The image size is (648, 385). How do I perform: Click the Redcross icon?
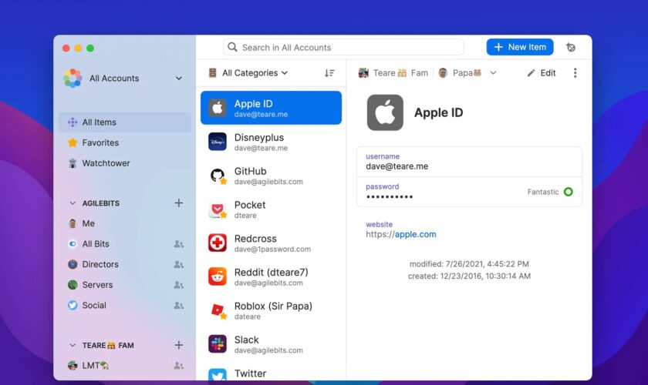(218, 243)
